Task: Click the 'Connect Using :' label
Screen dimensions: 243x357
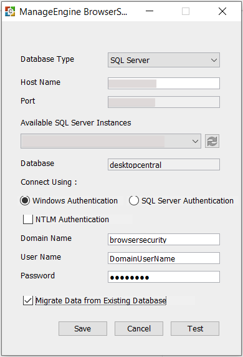Action: [x=49, y=182]
